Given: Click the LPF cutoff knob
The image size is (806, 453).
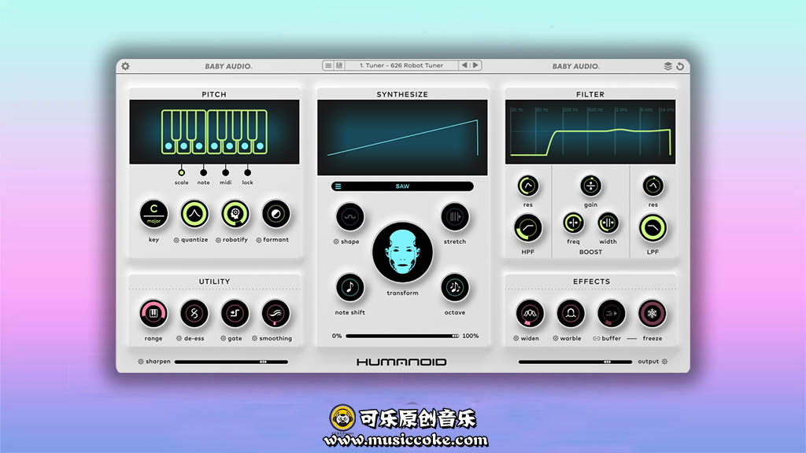Looking at the screenshot, I should (653, 228).
